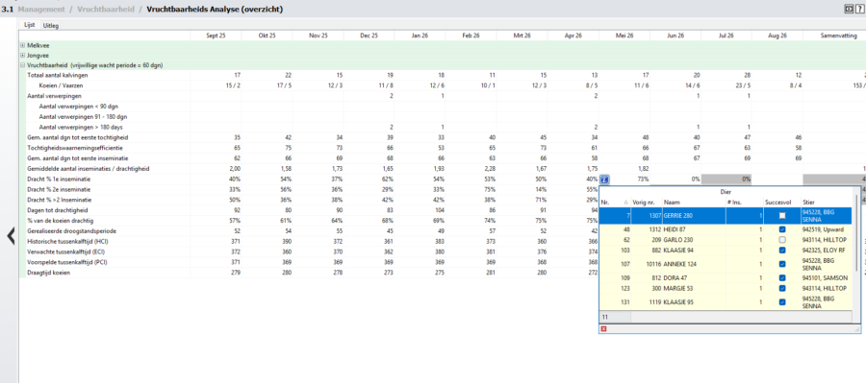Select the Jan 26 column header
This screenshot has height=383, width=866.
tap(420, 36)
